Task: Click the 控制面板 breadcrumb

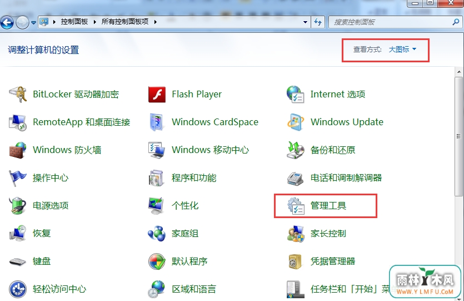Action: 74,22
